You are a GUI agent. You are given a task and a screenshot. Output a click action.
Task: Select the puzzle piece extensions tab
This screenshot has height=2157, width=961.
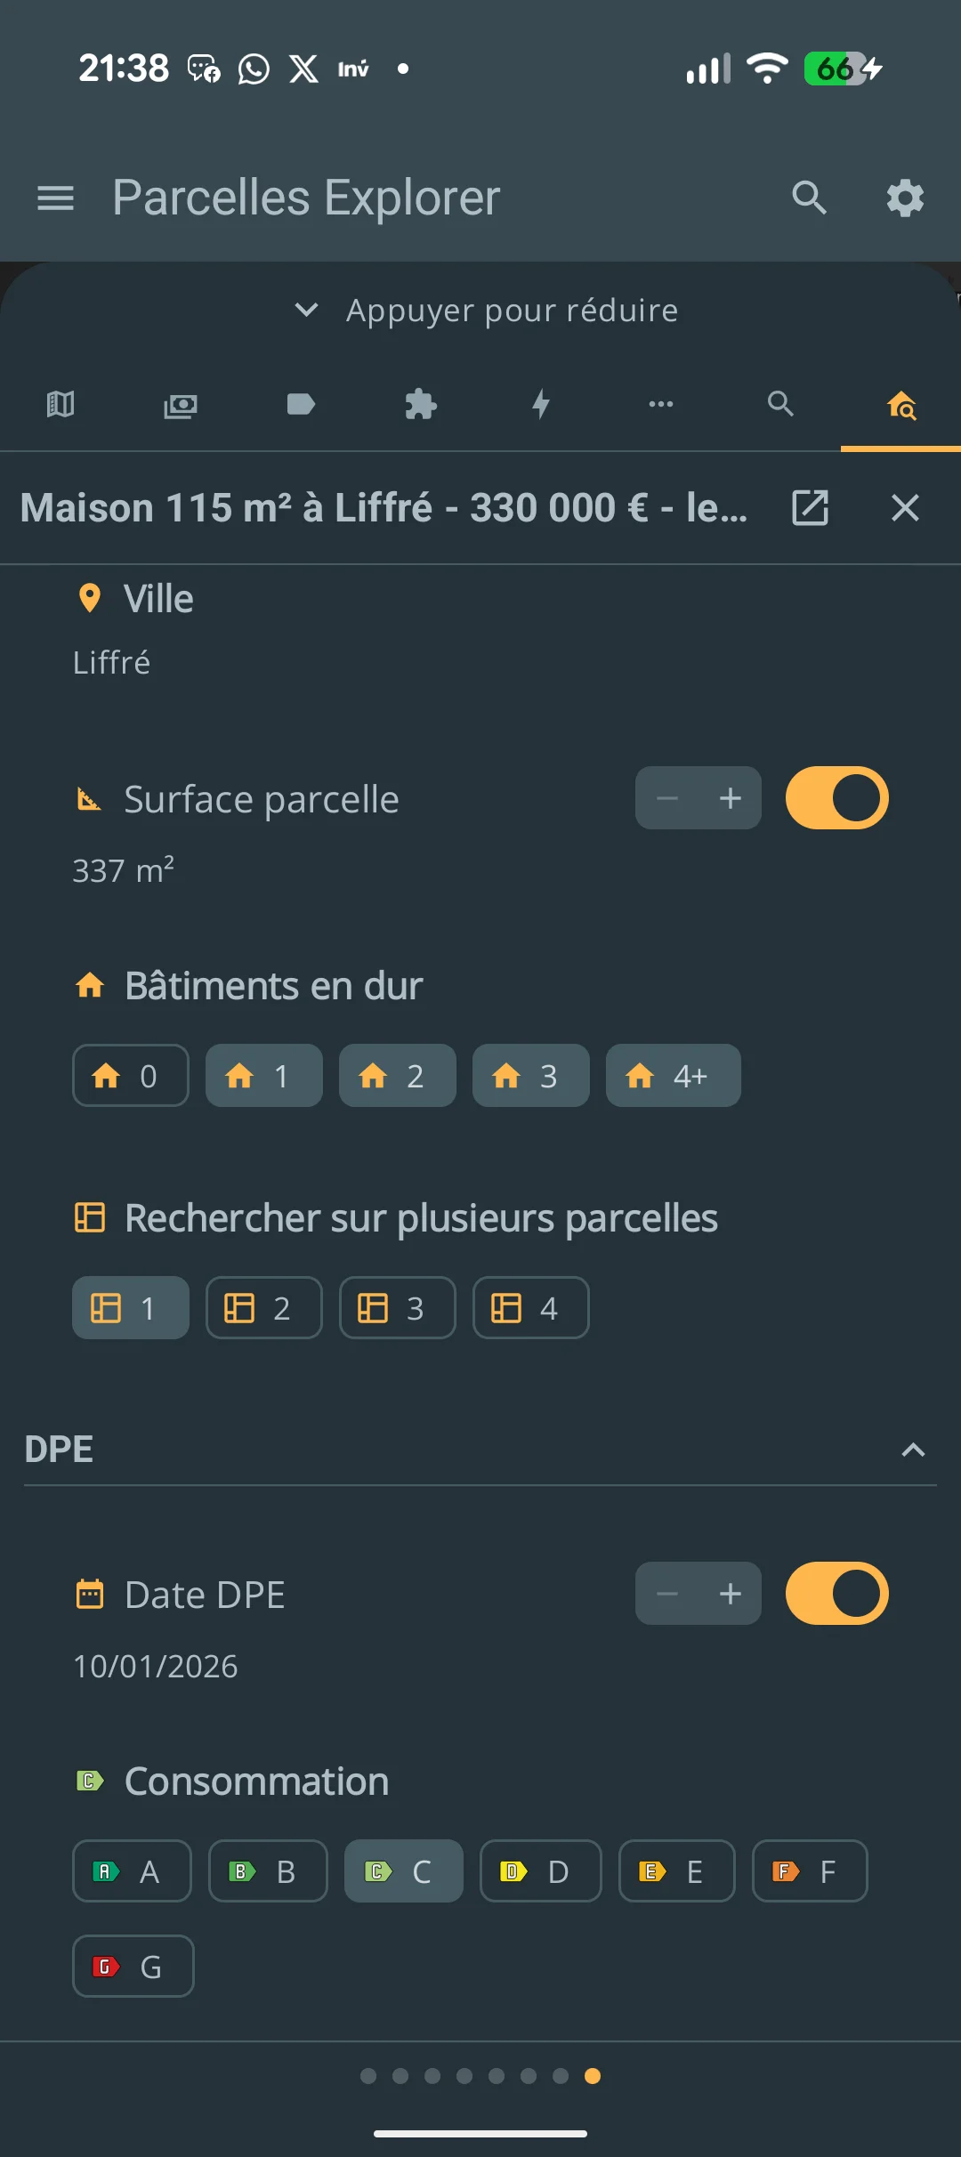420,405
